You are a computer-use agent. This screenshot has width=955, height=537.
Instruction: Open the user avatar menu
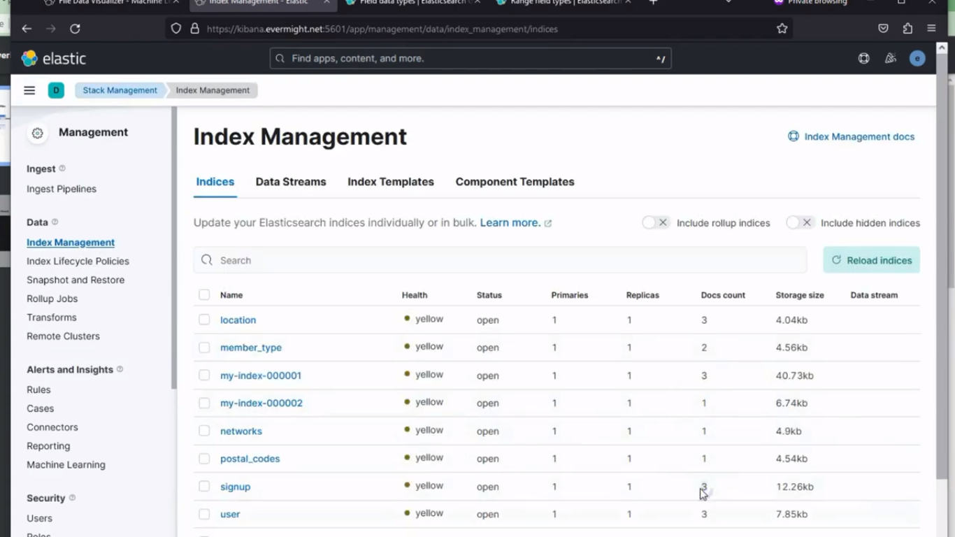coord(917,59)
